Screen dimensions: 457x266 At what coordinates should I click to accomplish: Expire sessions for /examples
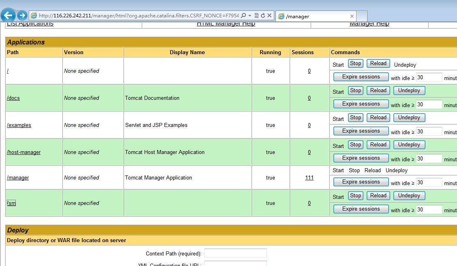point(361,131)
